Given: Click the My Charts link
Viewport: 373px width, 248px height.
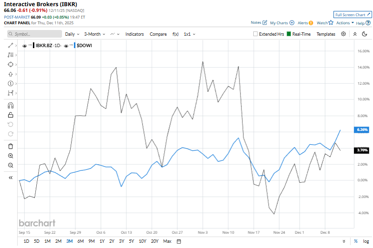Looking at the screenshot, I should pyautogui.click(x=279, y=23).
